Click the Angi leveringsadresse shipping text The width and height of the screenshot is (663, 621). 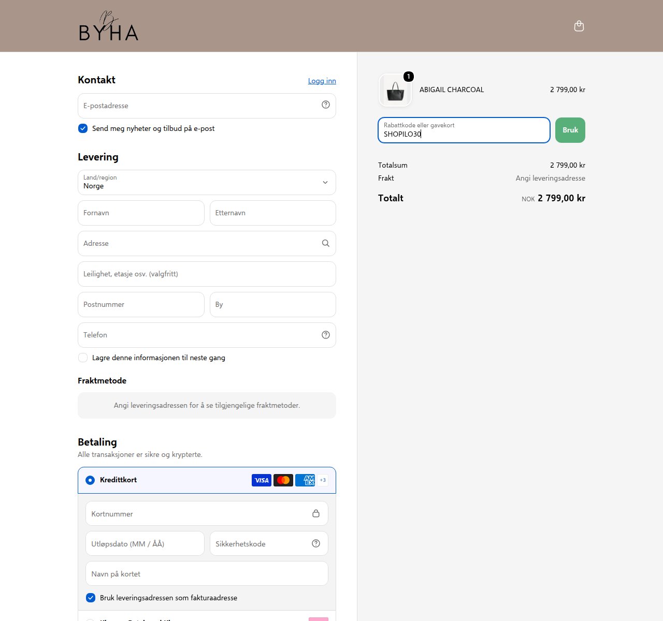[x=551, y=178]
